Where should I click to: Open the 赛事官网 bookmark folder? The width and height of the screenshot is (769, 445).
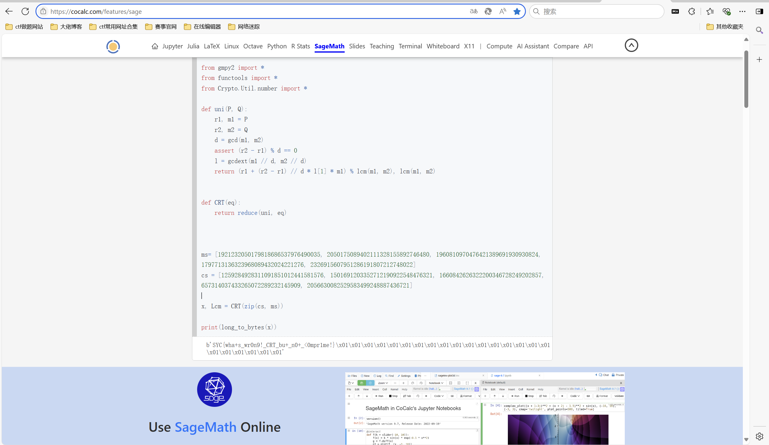click(x=161, y=26)
